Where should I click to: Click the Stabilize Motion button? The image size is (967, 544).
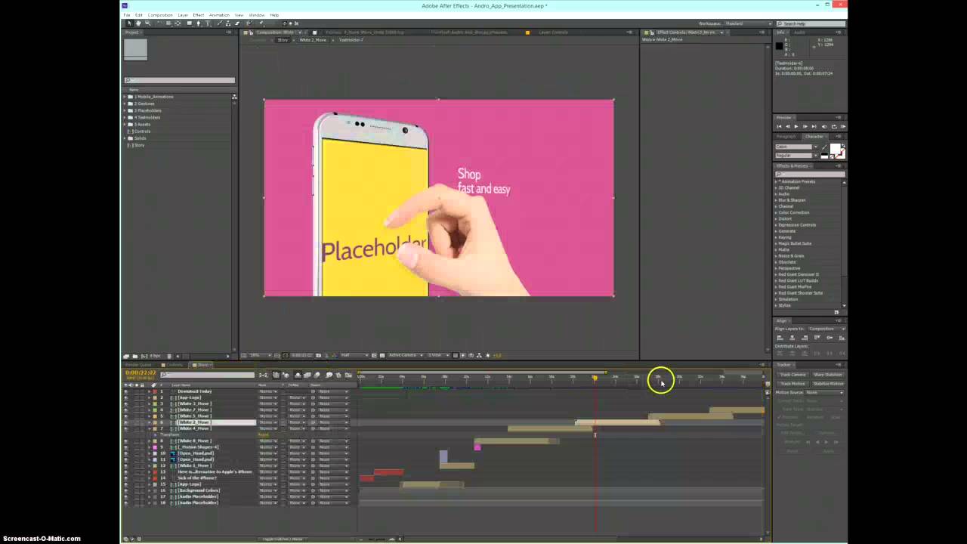[x=828, y=383]
